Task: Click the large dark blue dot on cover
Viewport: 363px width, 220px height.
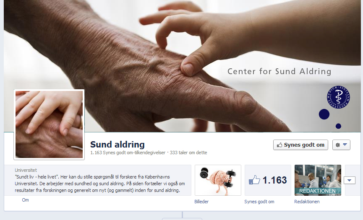Action: 324,114
